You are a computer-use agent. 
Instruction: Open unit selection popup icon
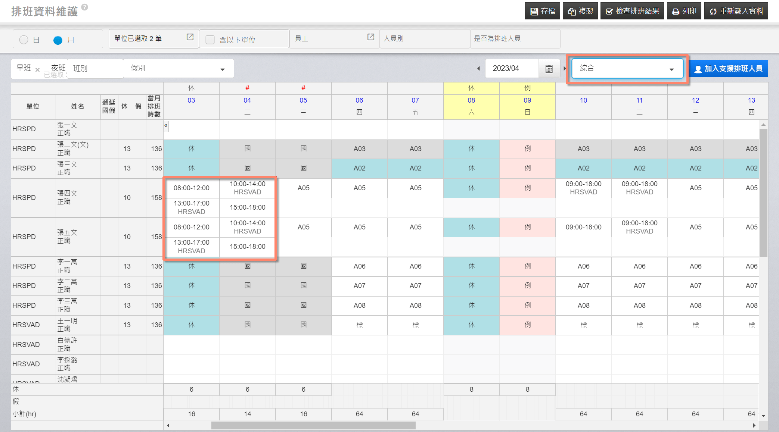click(190, 37)
